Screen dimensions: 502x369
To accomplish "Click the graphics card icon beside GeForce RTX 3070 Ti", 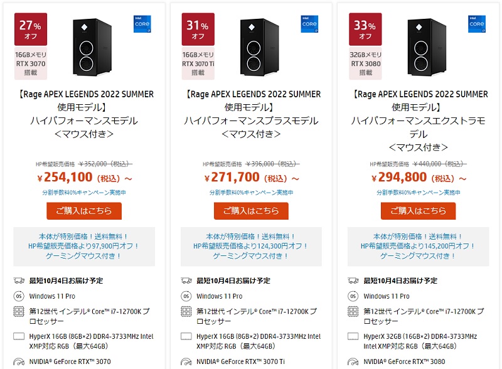I will (x=186, y=361).
